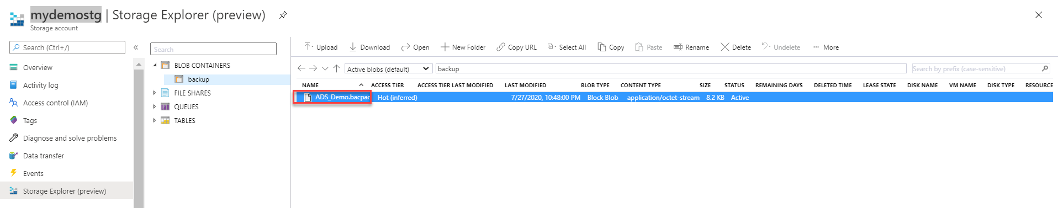Click the tree Search box
The width and height of the screenshot is (1058, 208).
point(213,49)
